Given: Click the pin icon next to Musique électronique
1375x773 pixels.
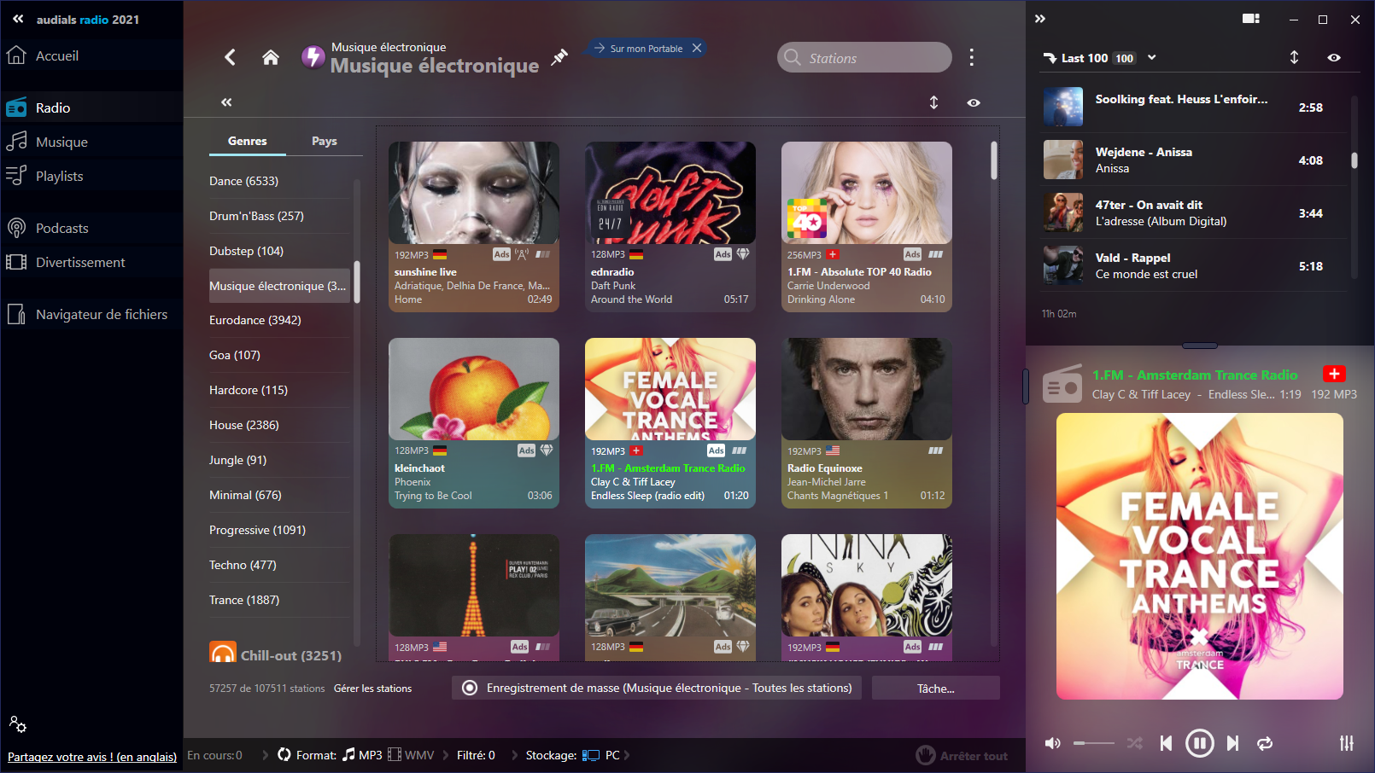Looking at the screenshot, I should click(559, 56).
